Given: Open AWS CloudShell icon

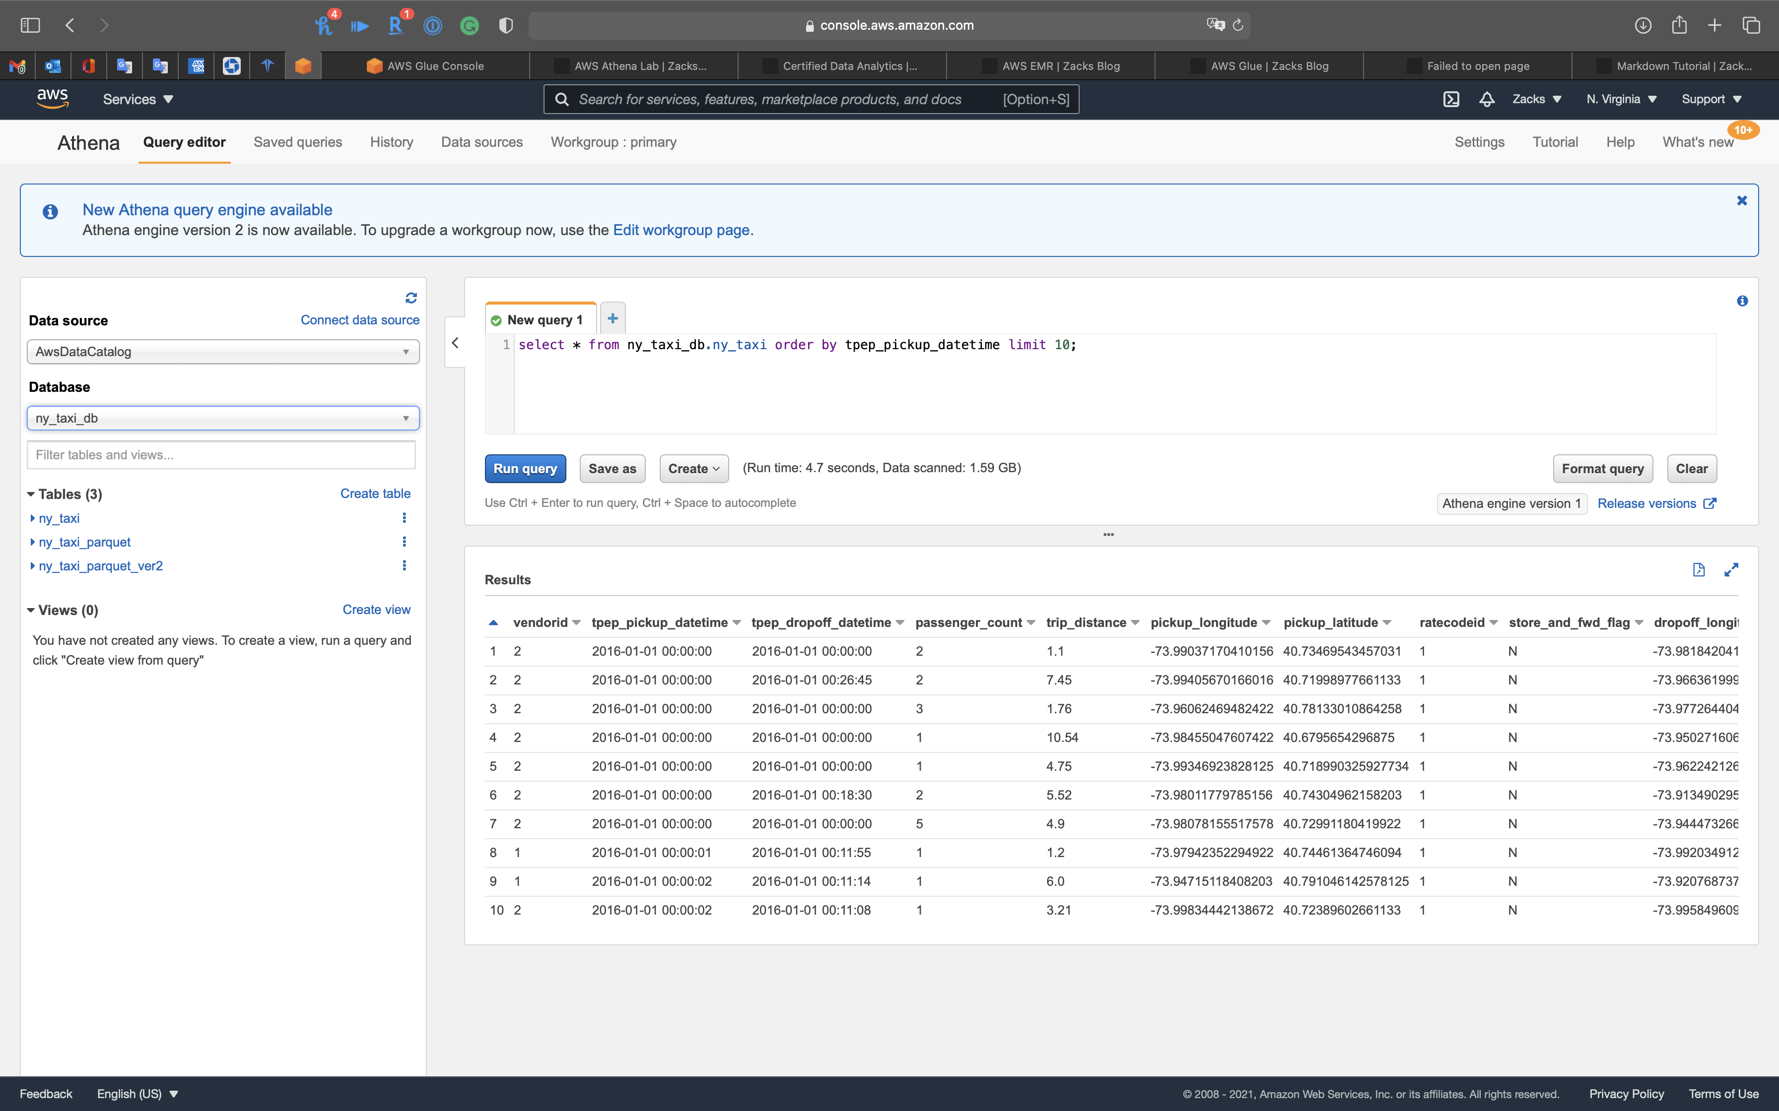Looking at the screenshot, I should (1451, 99).
